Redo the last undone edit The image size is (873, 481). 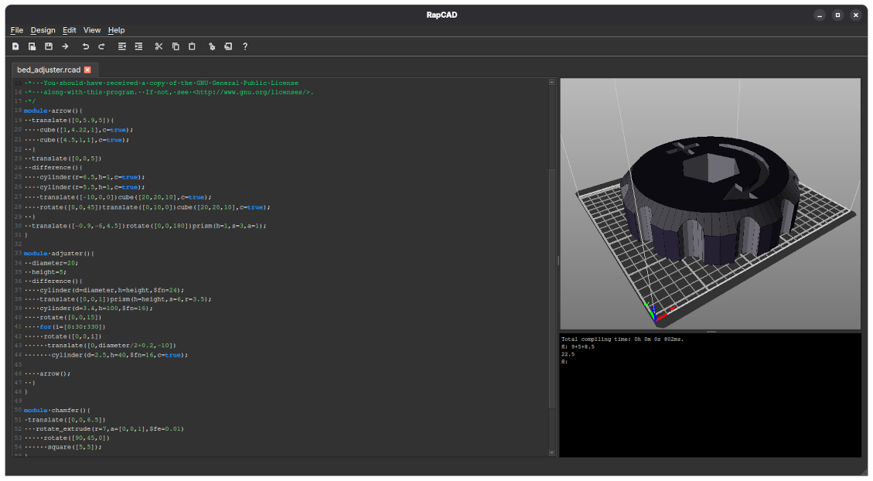pyautogui.click(x=102, y=46)
